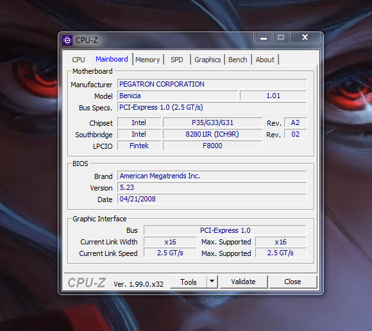
Task: Click the BIOS Version label
Action: pos(101,188)
